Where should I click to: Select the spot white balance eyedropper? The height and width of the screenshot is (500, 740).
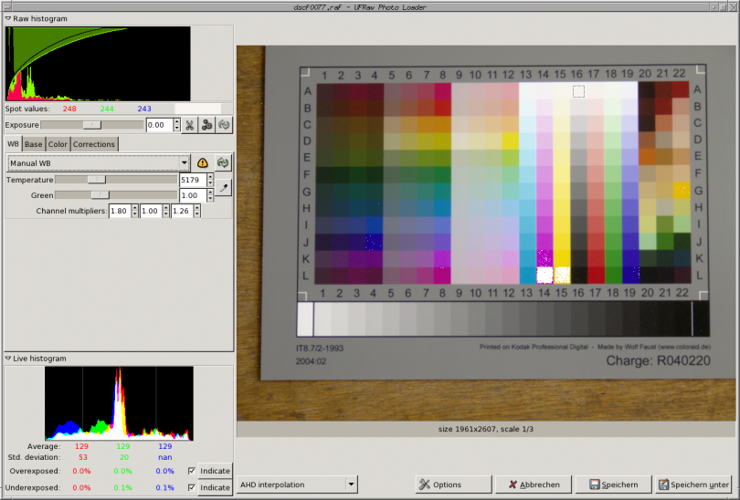click(222, 187)
